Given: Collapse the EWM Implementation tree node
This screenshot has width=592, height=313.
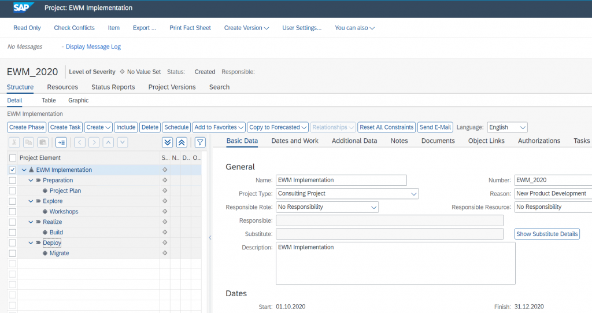Looking at the screenshot, I should (24, 170).
